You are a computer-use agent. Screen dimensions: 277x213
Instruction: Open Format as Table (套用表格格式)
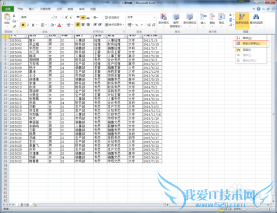pyautogui.click(x=176, y=20)
